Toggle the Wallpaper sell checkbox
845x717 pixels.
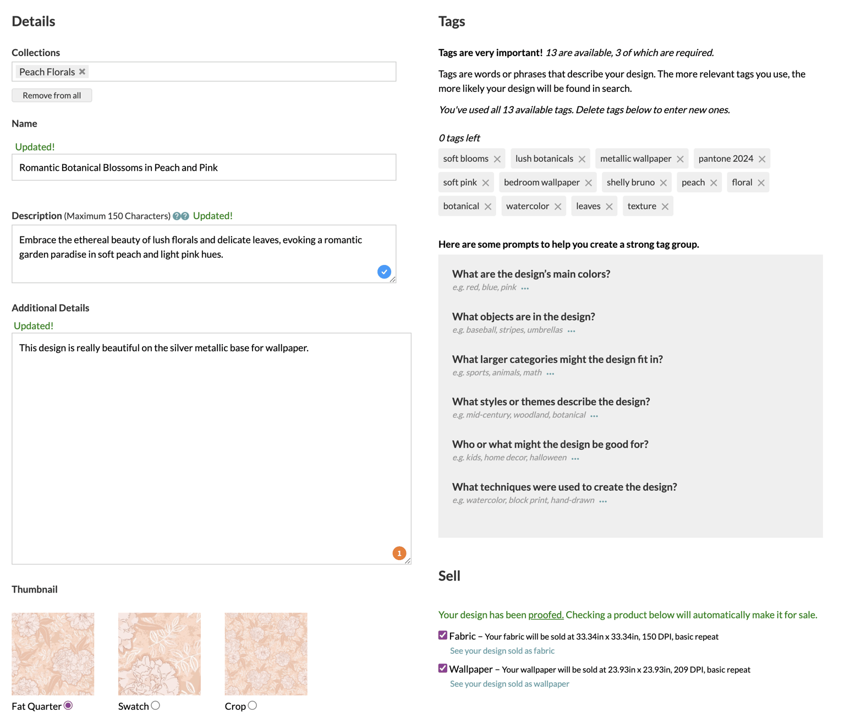point(443,669)
